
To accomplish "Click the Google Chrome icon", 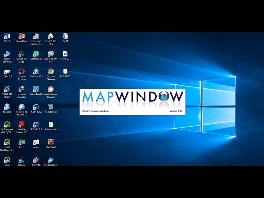I will click(51, 74).
